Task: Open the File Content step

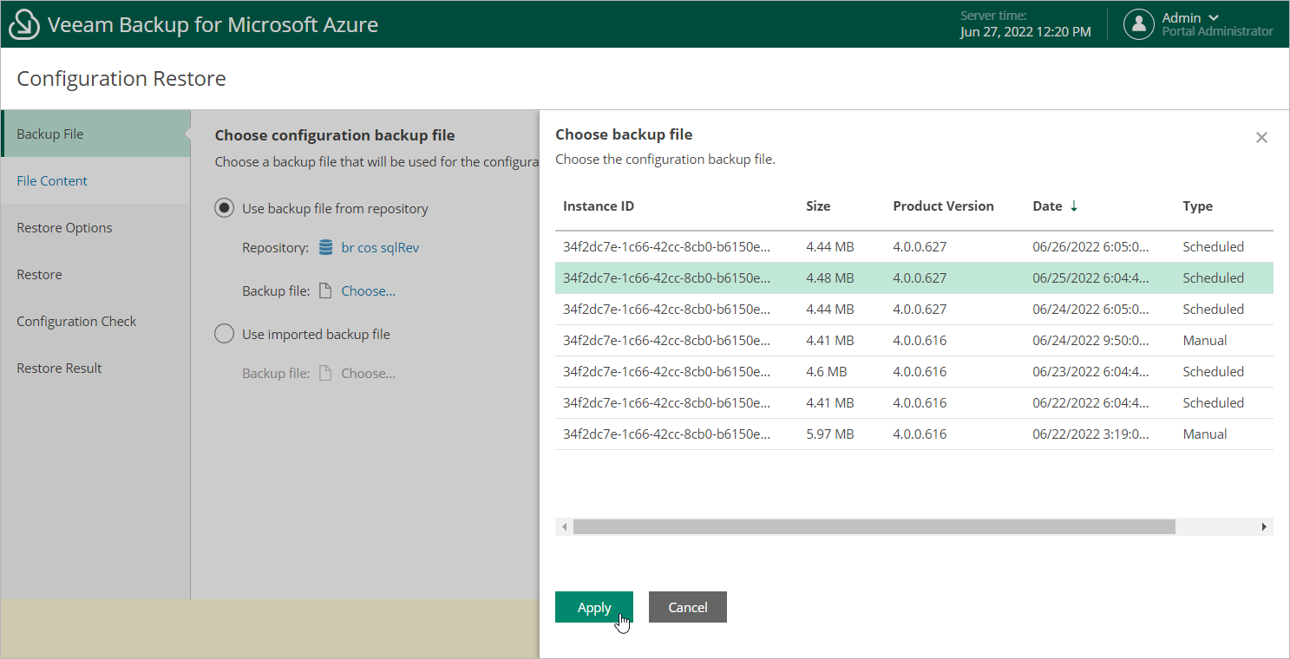Action: tap(52, 181)
